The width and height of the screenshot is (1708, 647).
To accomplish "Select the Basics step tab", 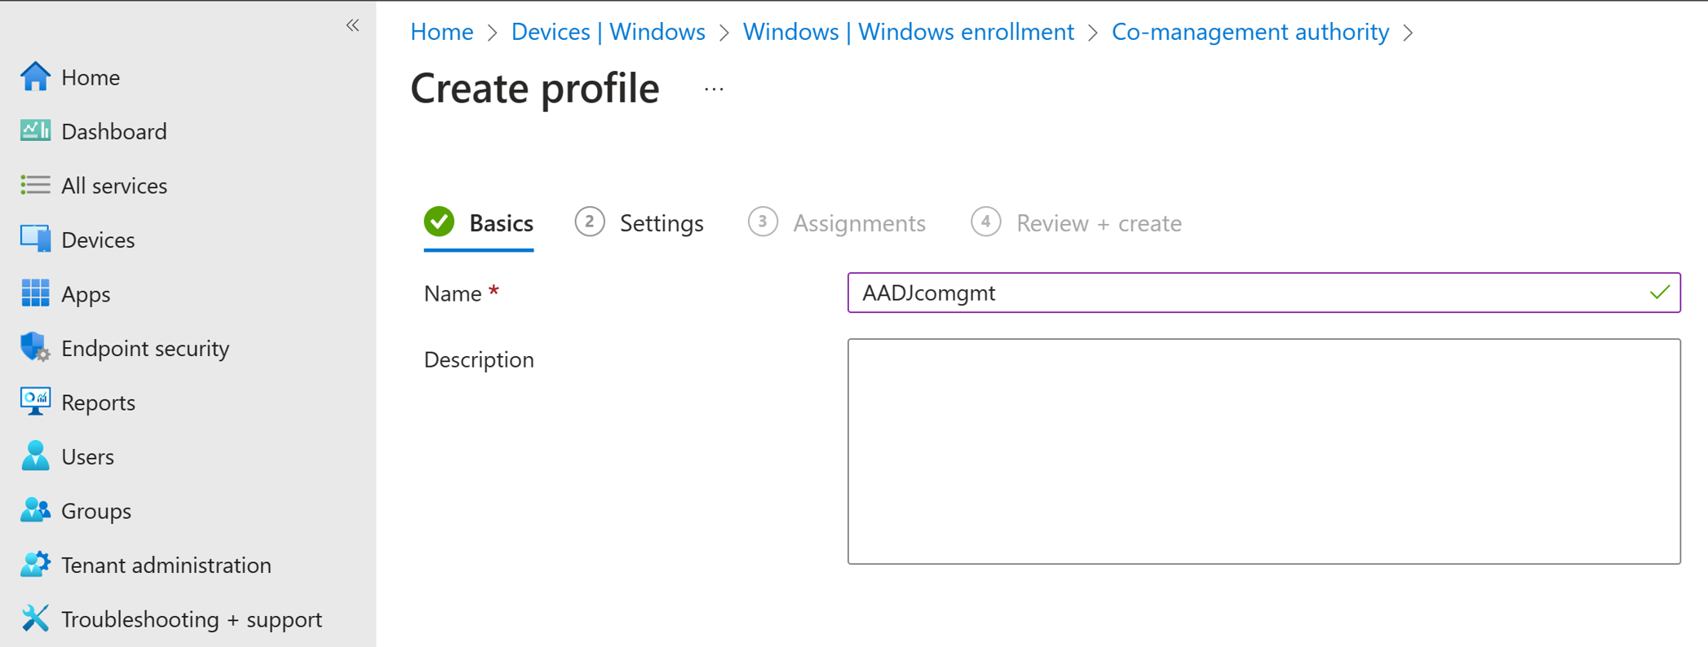I will [479, 222].
